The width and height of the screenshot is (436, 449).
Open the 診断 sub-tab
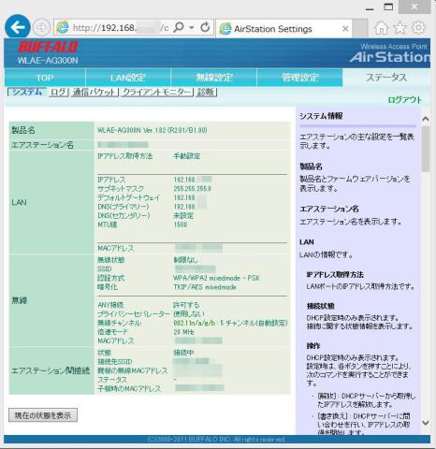point(206,92)
